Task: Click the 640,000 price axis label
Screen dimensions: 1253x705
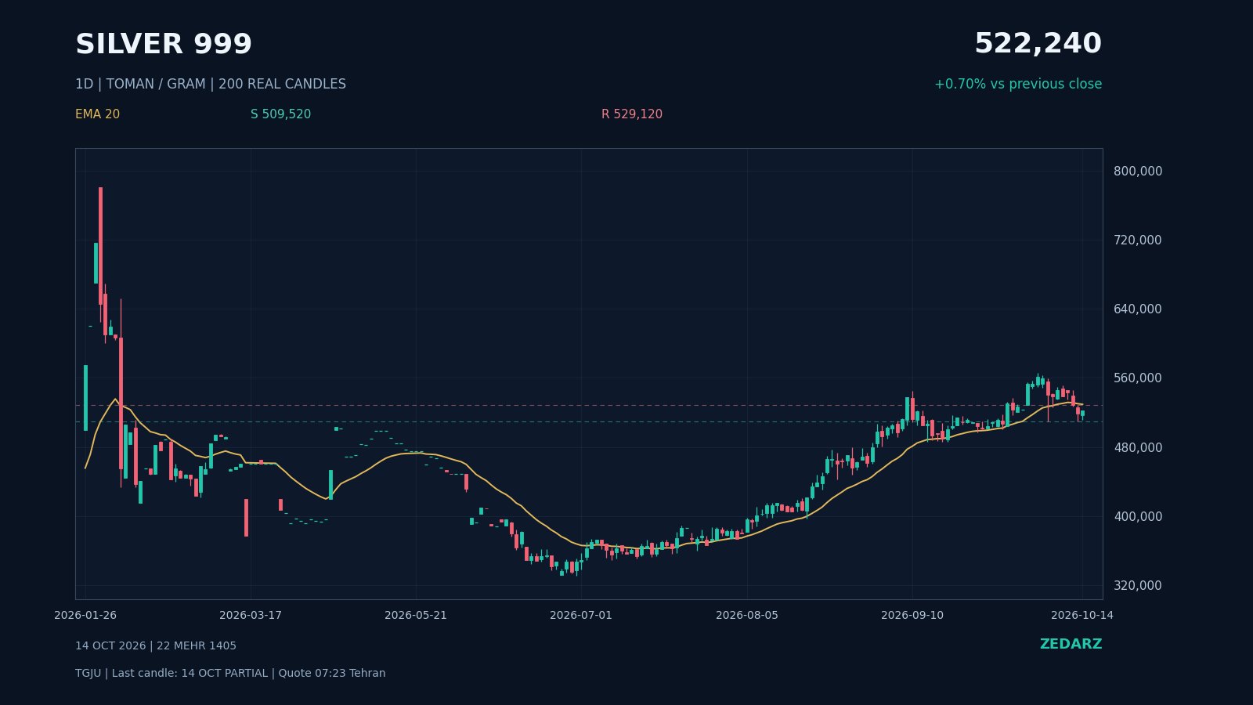Action: (x=1138, y=309)
